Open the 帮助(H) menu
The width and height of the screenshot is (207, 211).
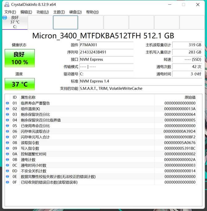[x=92, y=12]
